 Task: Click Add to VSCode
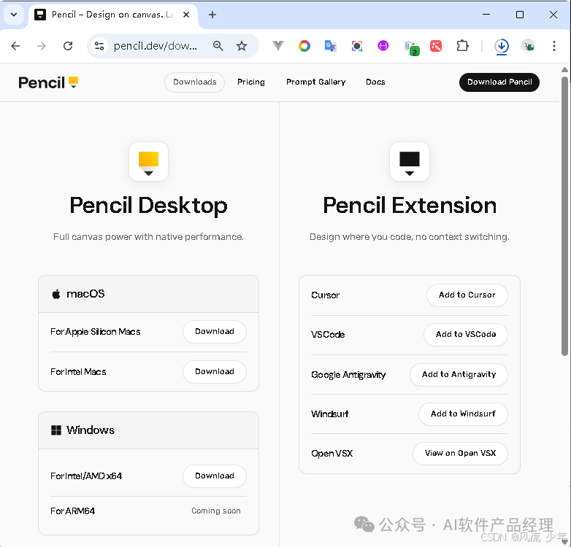click(x=466, y=335)
